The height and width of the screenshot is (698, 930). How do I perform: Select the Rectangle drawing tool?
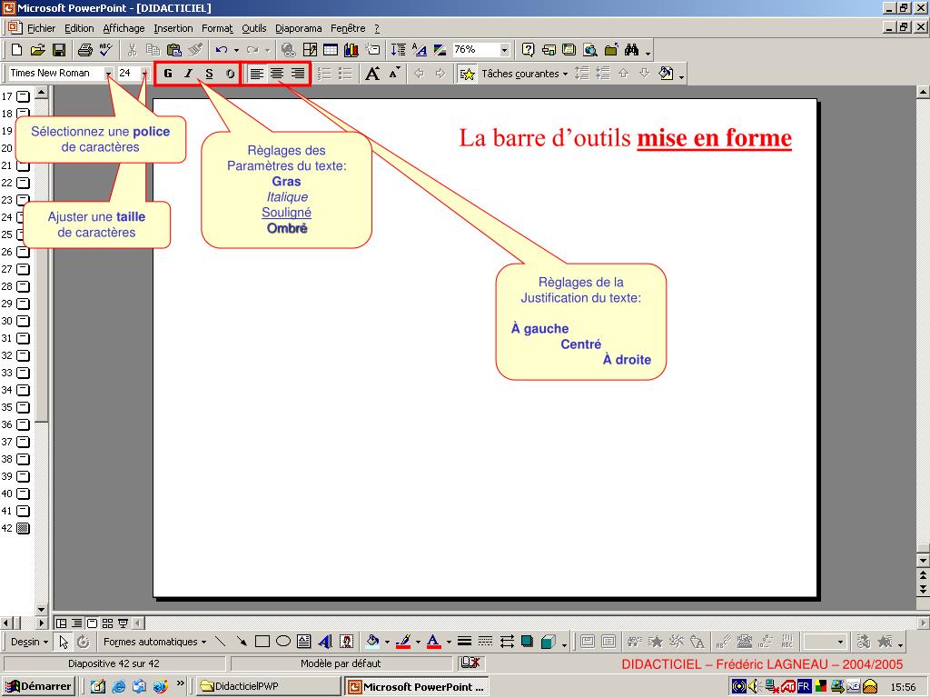(x=262, y=642)
